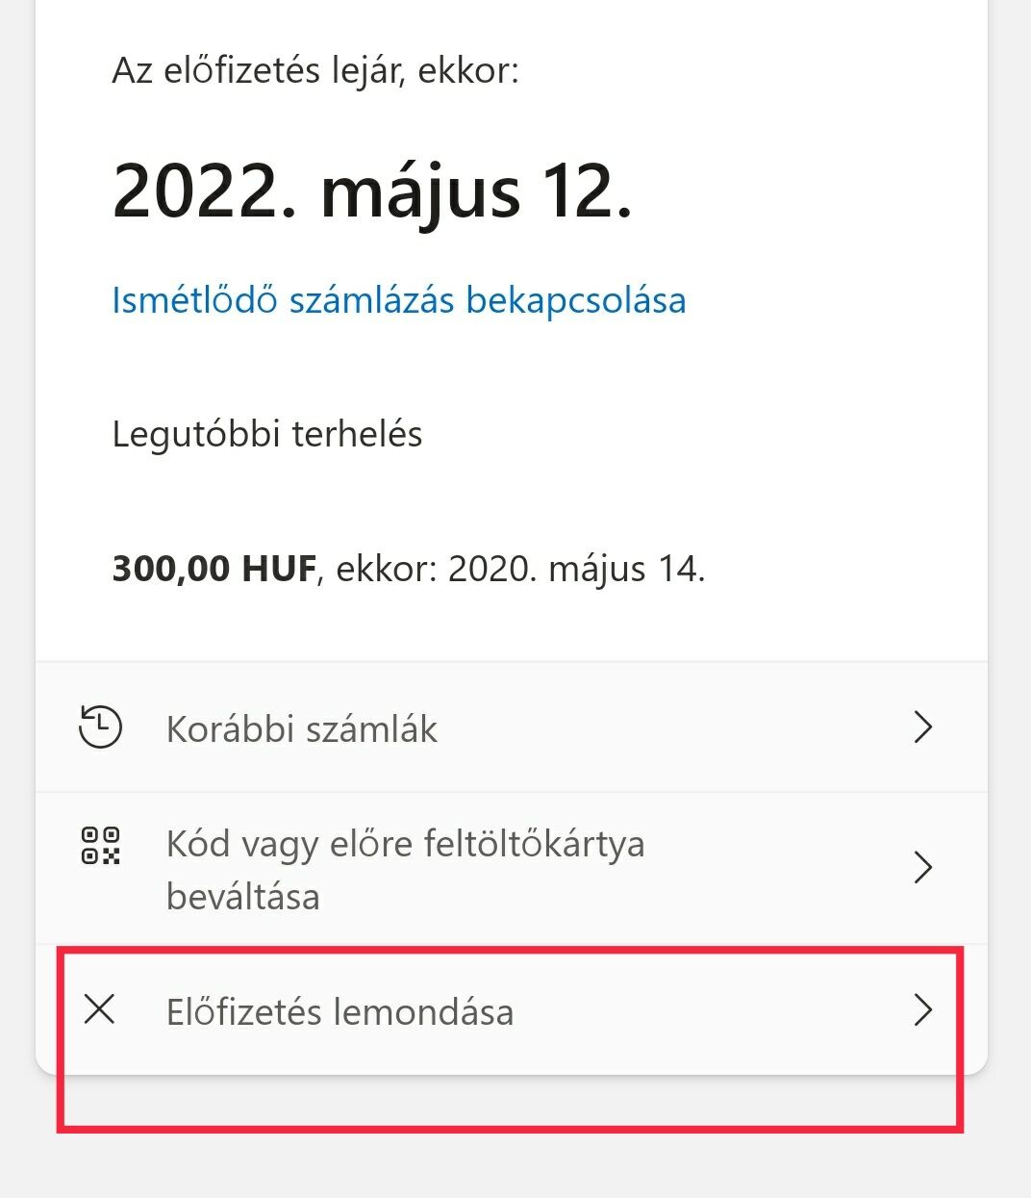The width and height of the screenshot is (1031, 1198).
Task: Expand Korábbi számlák via its chevron arrow
Action: click(x=922, y=727)
